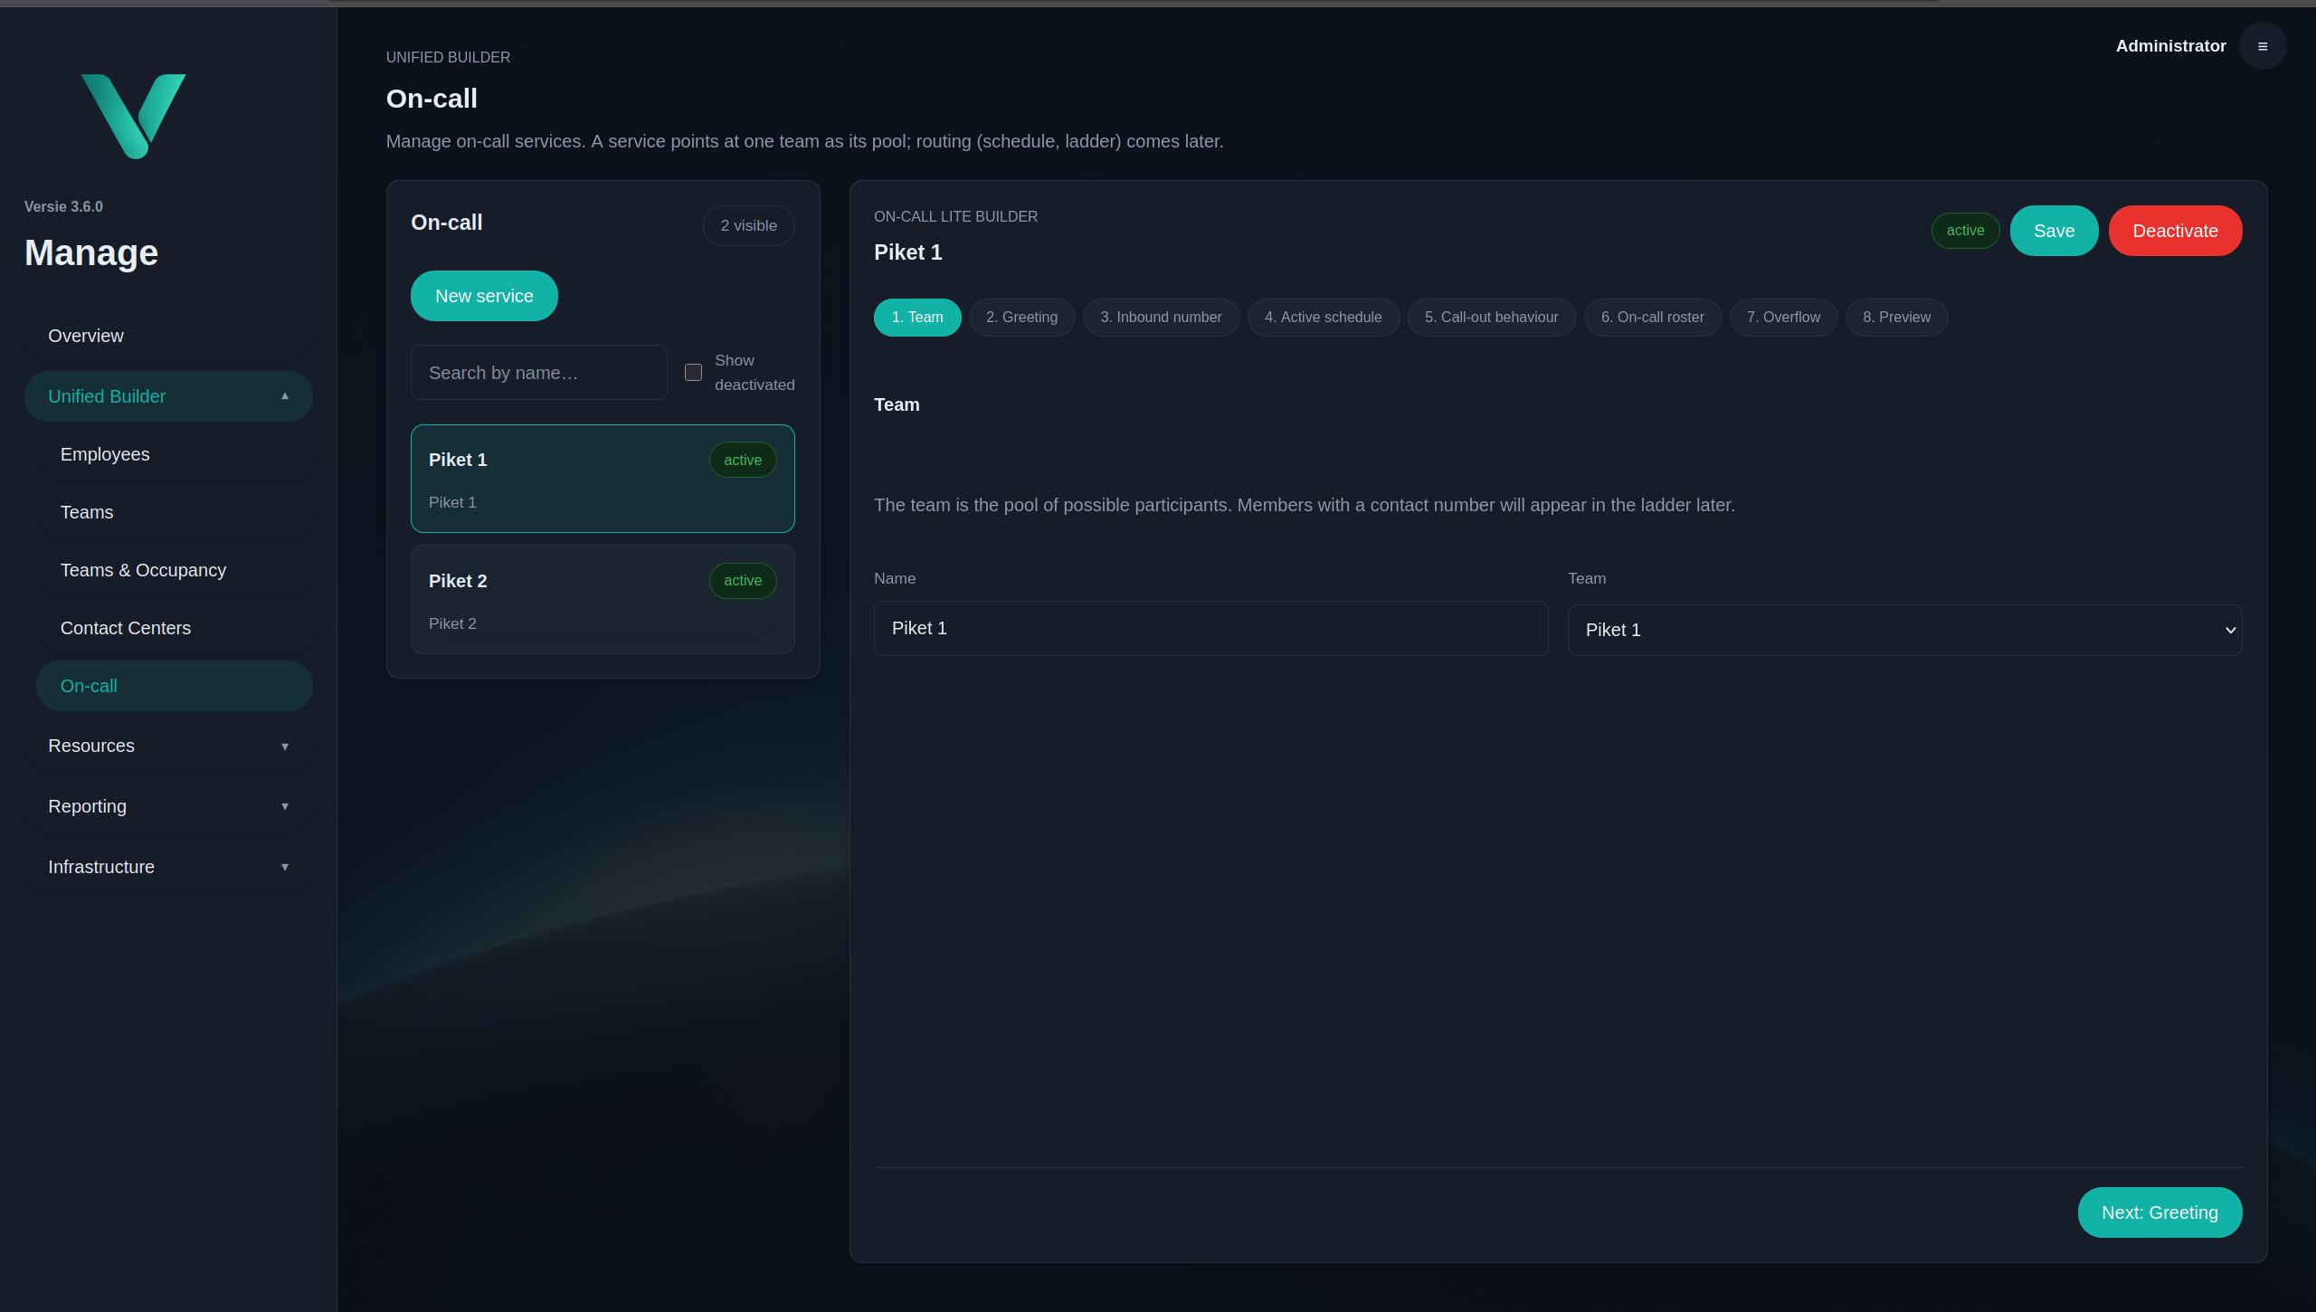Click the Name input containing Piket 1
The height and width of the screenshot is (1312, 2316).
(1210, 628)
